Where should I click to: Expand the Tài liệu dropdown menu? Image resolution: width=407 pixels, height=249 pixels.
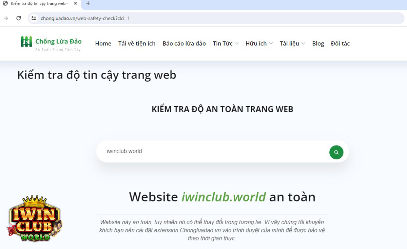[x=292, y=43]
